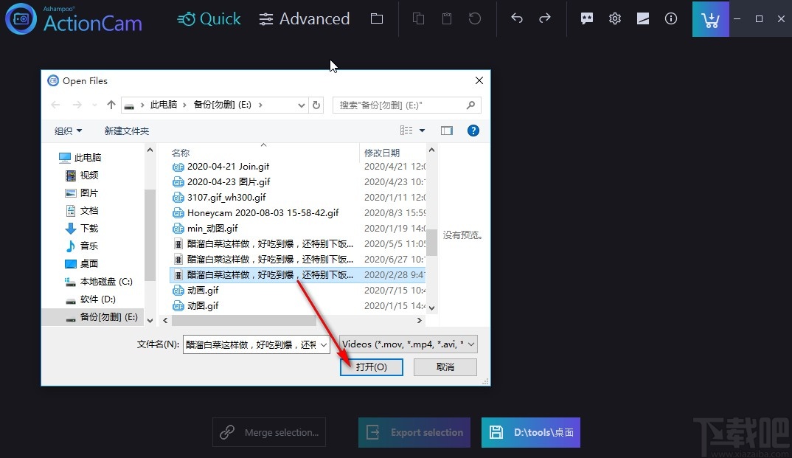Viewport: 792px width, 458px height.
Task: Click the info icon in the toolbar
Action: click(670, 18)
